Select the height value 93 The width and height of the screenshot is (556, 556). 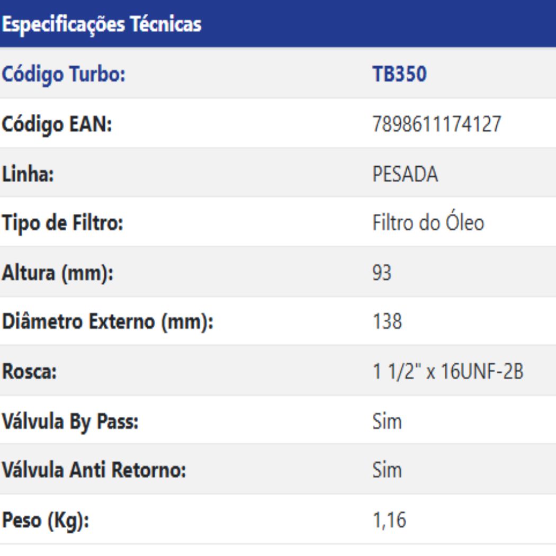(x=382, y=273)
